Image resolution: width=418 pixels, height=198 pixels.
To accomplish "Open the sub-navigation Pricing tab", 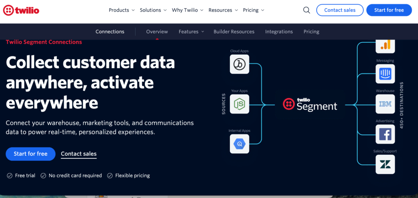I will pyautogui.click(x=311, y=32).
